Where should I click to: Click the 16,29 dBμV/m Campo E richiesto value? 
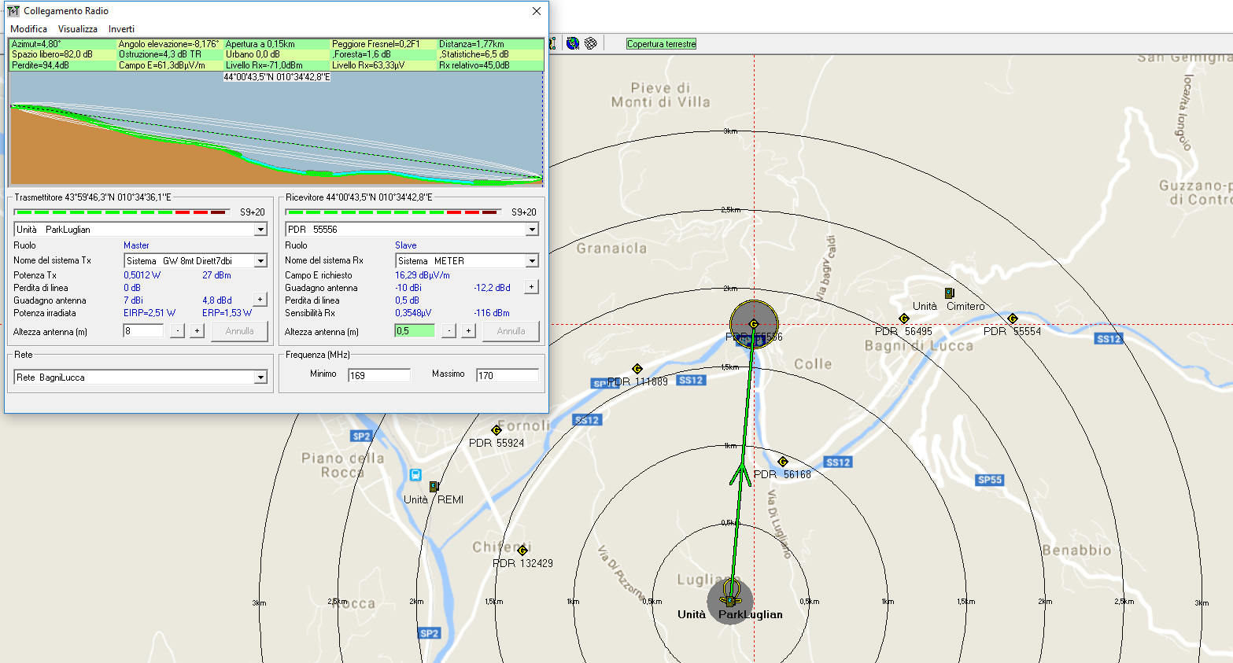[423, 275]
